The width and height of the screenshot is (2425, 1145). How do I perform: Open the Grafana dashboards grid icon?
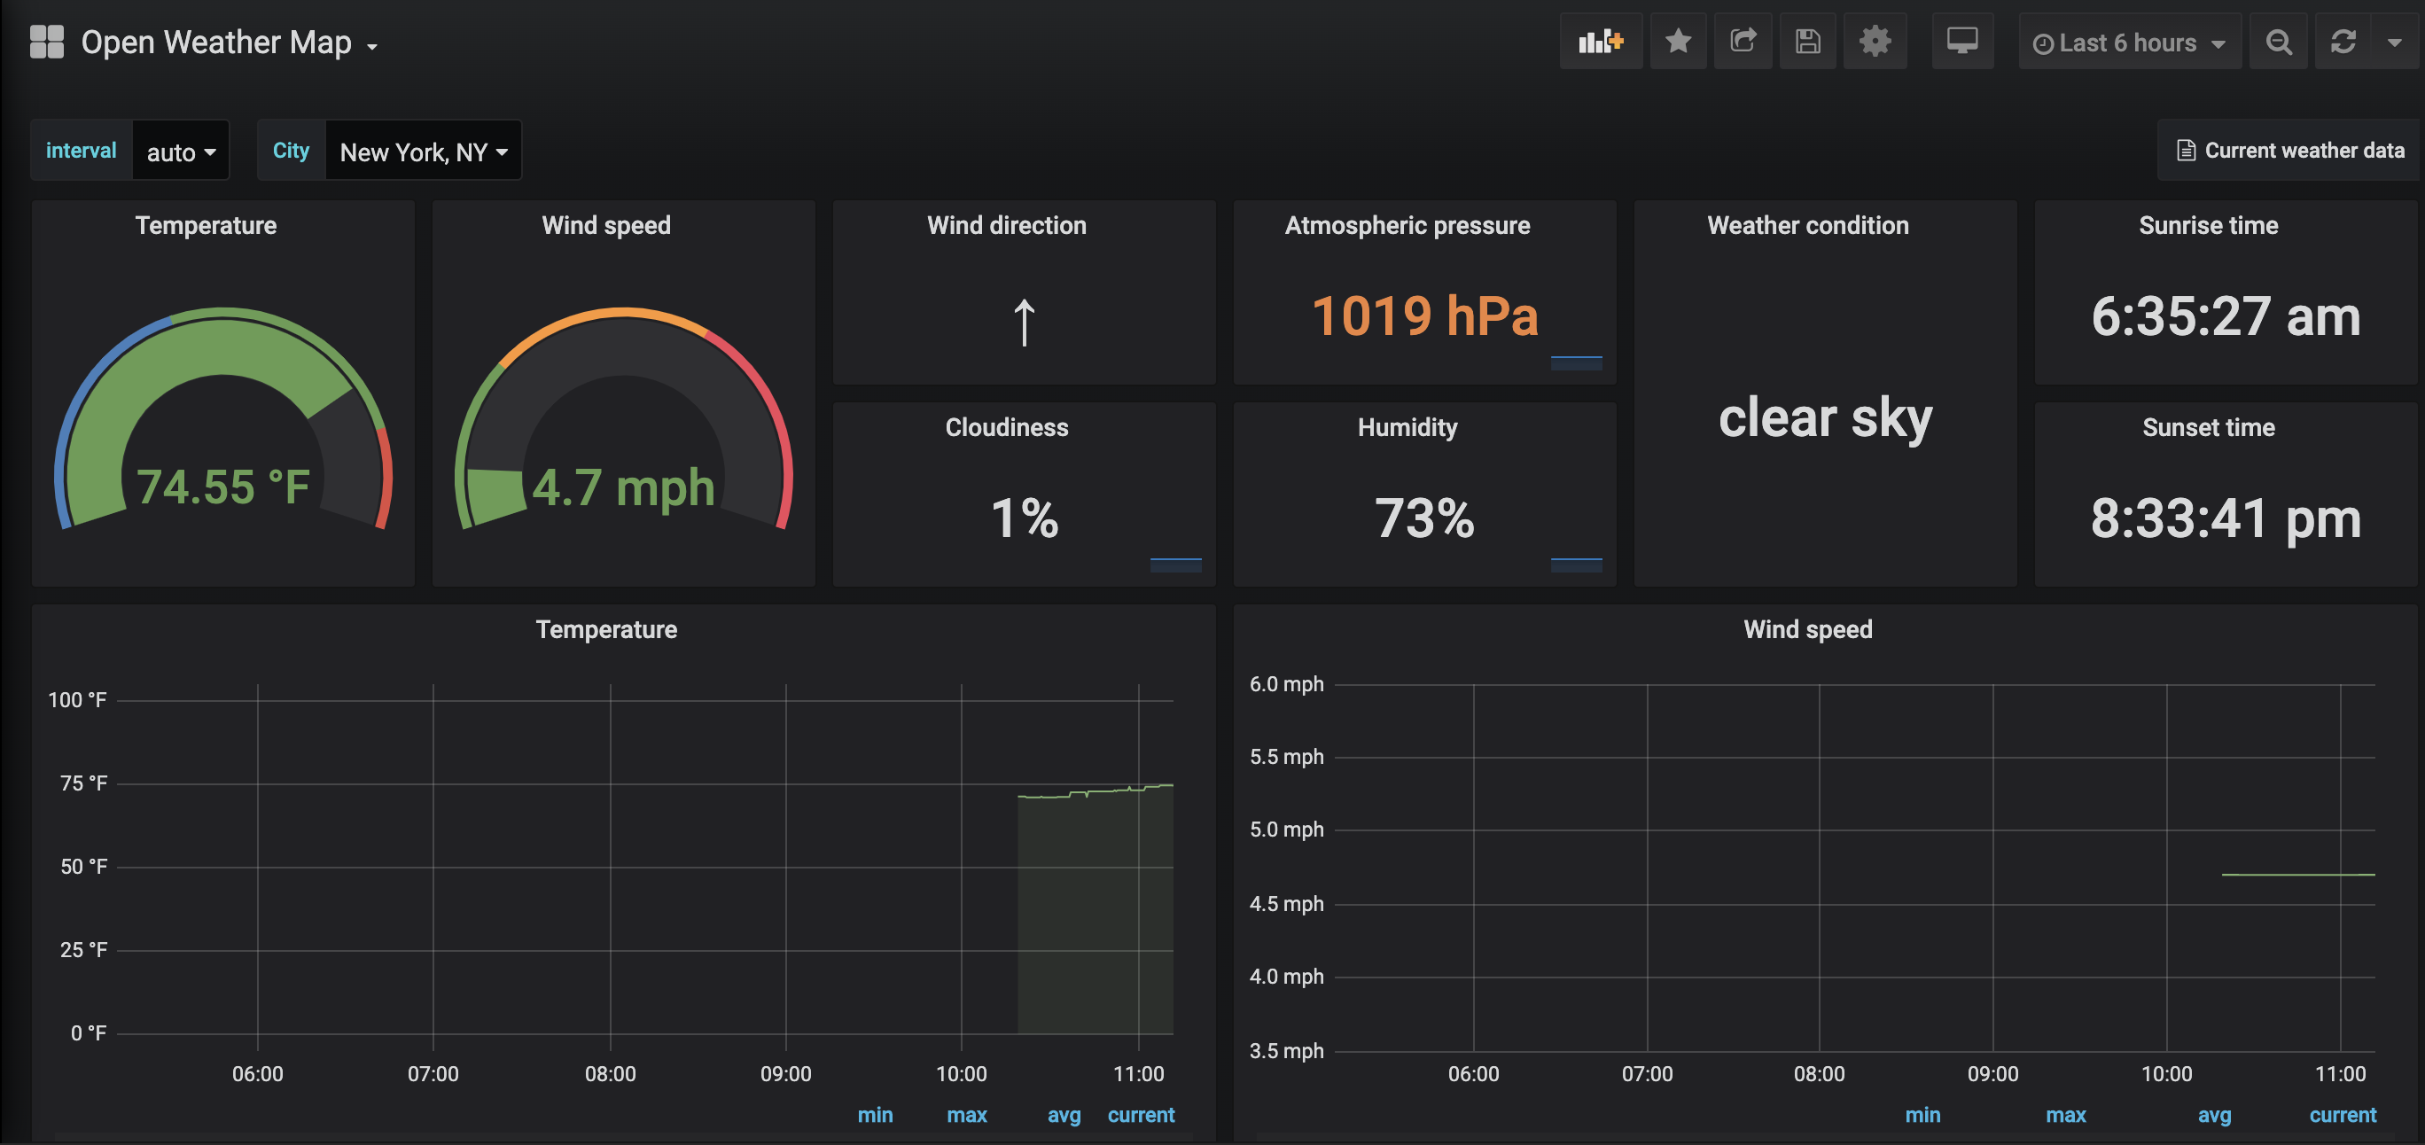click(46, 42)
